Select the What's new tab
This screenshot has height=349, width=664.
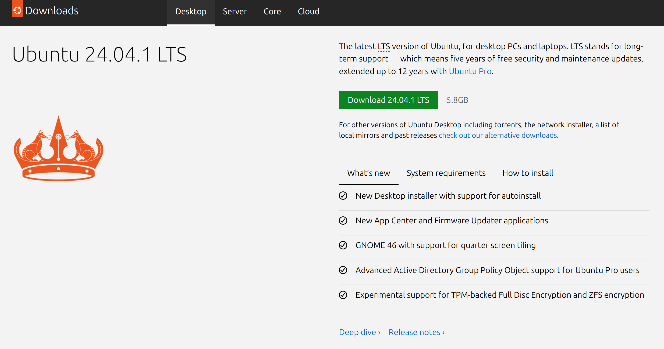tap(368, 173)
